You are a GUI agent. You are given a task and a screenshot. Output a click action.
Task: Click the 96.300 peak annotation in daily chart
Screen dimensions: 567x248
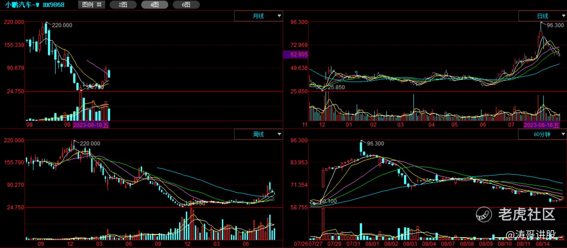[x=555, y=25]
